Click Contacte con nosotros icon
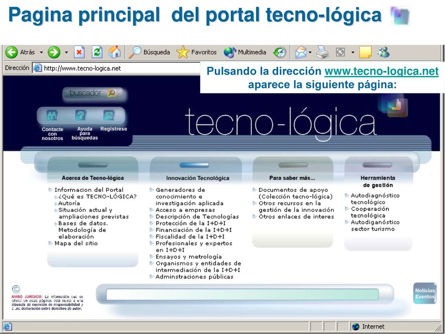445x334 pixels. click(x=53, y=115)
